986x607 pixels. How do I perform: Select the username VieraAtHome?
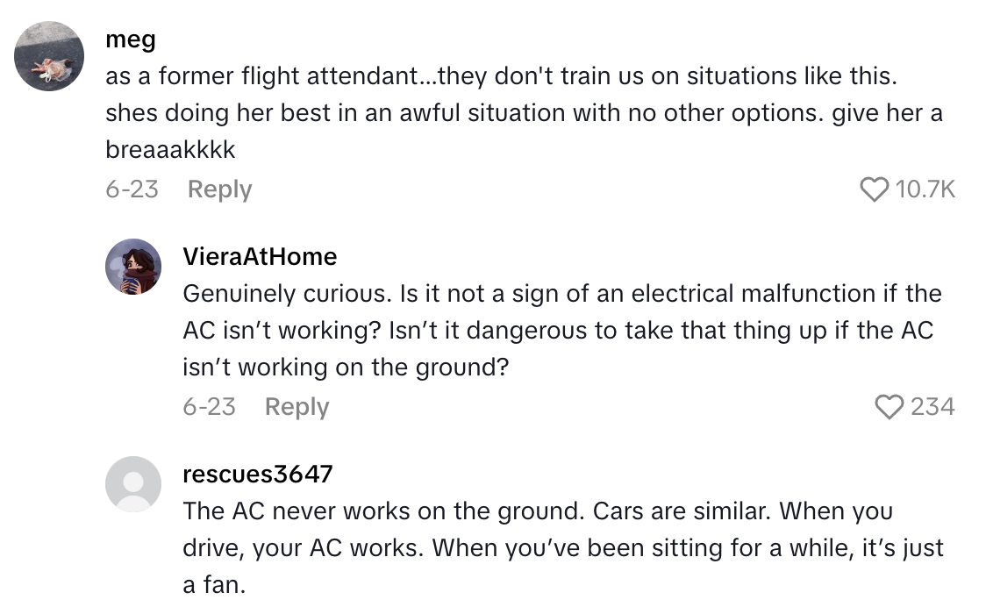coord(260,256)
